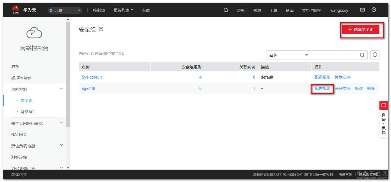Open the mail envelope icon in header
This screenshot has height=182, width=391.
tap(363, 10)
